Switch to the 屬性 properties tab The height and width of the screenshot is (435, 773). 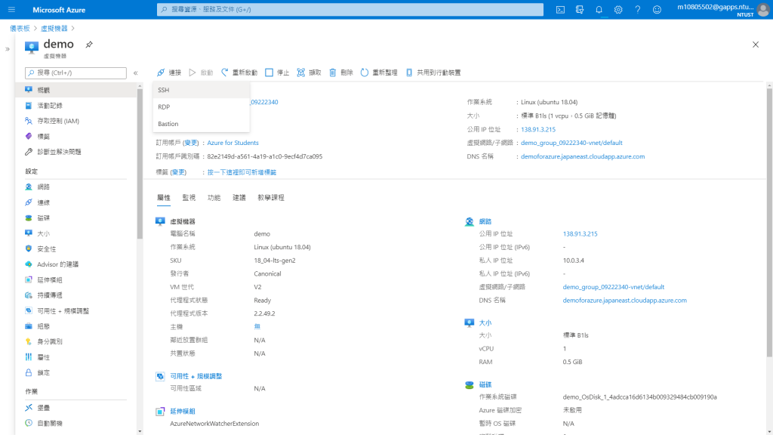(164, 198)
